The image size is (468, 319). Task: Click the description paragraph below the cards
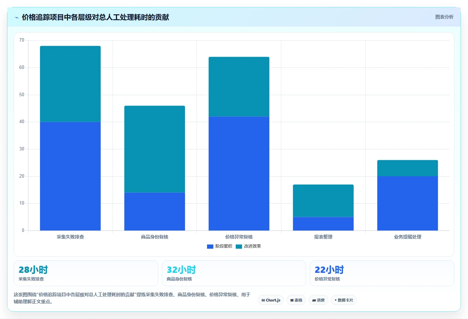pos(132,298)
